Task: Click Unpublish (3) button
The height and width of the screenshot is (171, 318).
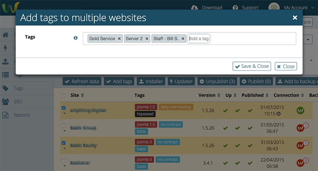Action: point(217,81)
